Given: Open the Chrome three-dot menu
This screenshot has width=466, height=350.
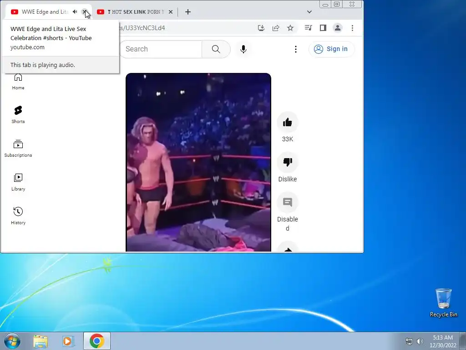Looking at the screenshot, I should pyautogui.click(x=353, y=28).
